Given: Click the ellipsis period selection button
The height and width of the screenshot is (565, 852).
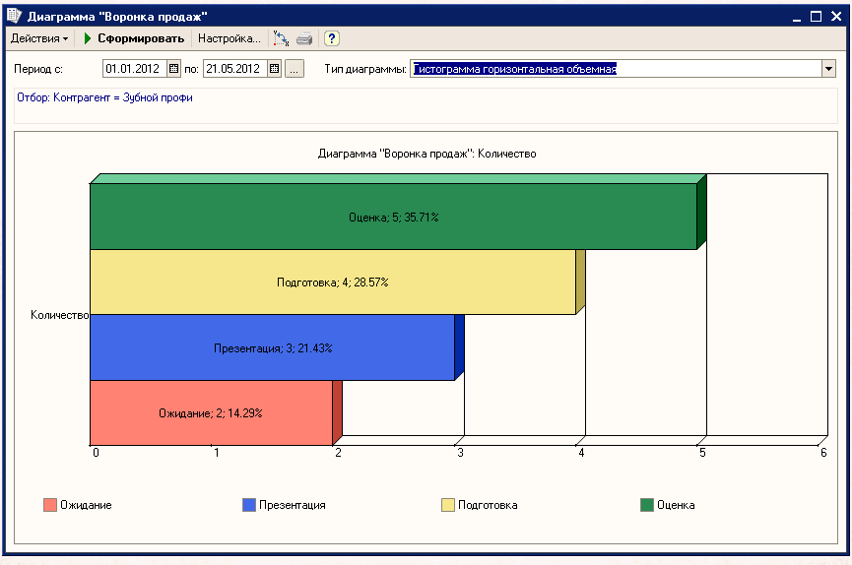Looking at the screenshot, I should coord(295,69).
